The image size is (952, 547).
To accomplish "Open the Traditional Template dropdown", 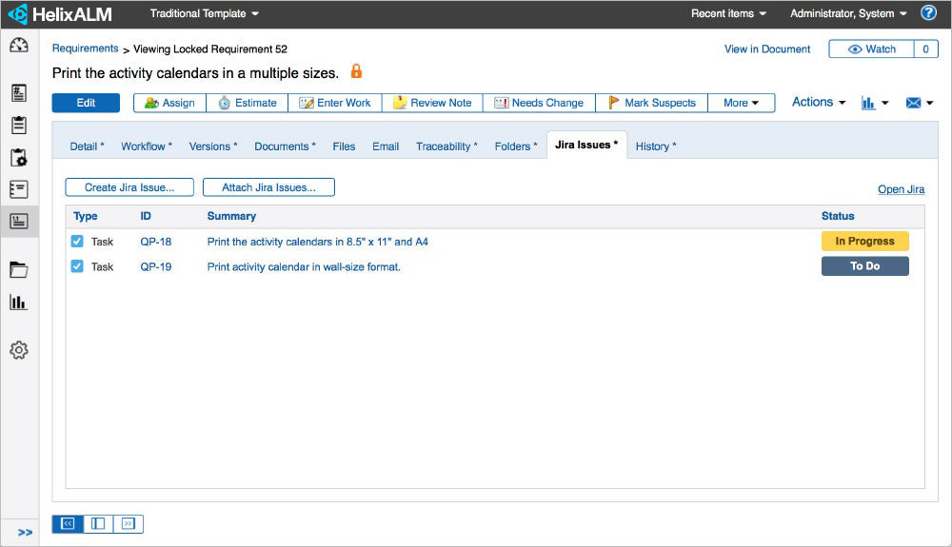I will 204,13.
